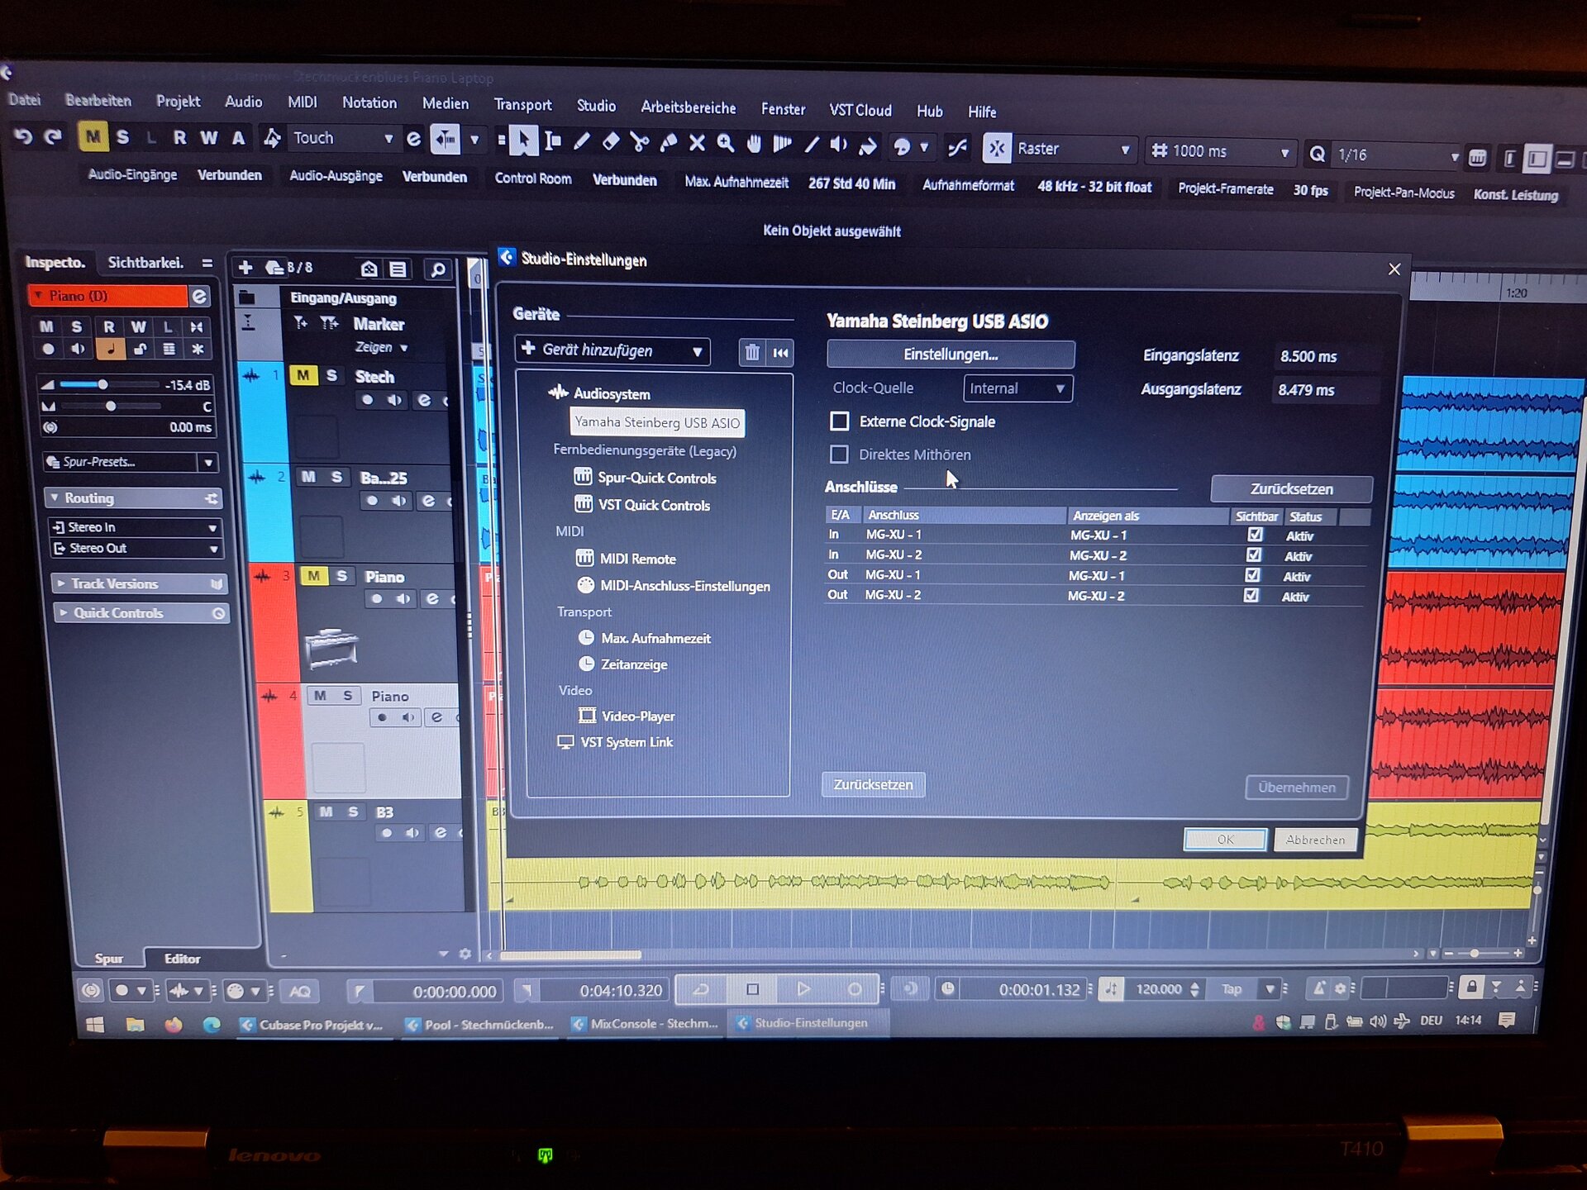
Task: Select the Mute X tool
Action: [697, 144]
